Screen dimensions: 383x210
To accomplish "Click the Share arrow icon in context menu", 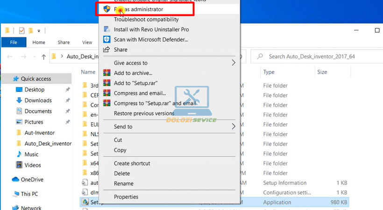I will coord(106,49).
